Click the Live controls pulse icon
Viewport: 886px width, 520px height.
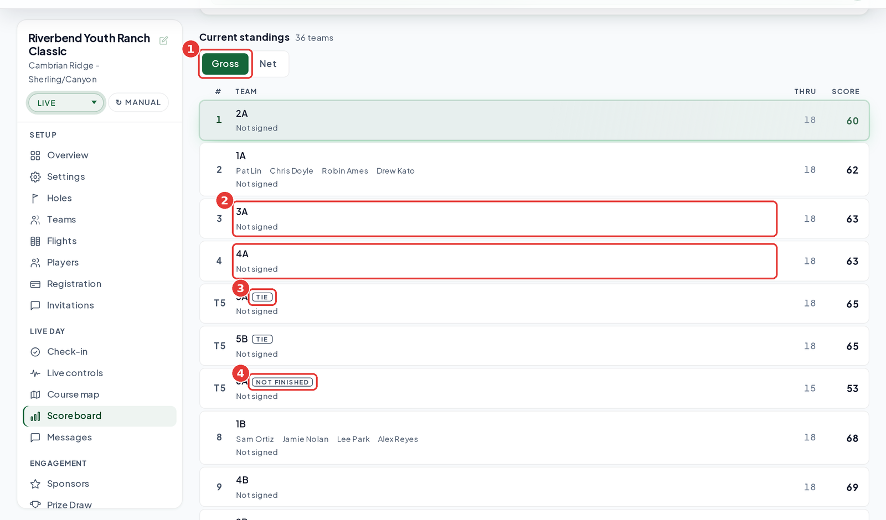click(35, 373)
